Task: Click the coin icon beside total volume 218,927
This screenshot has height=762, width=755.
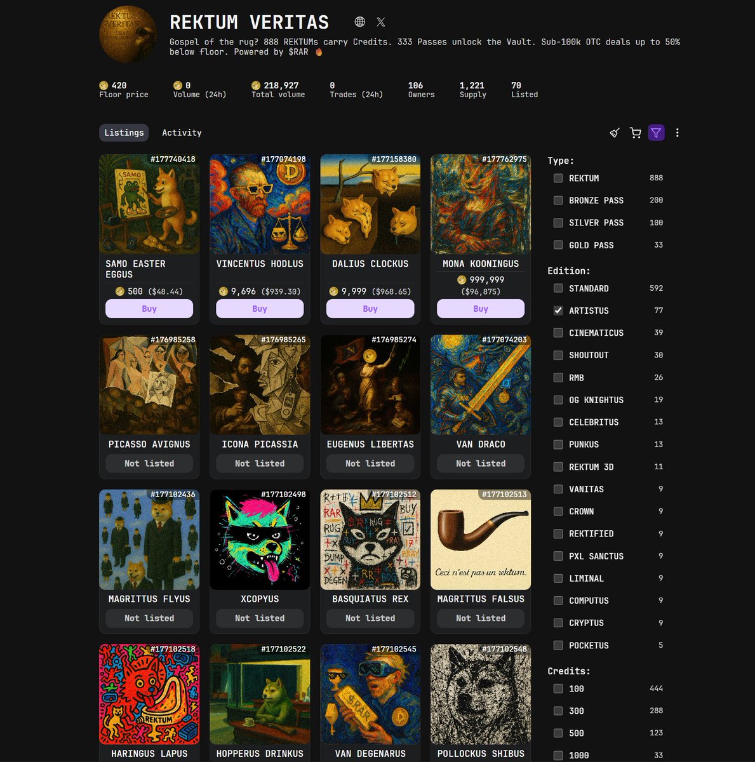Action: [x=256, y=85]
